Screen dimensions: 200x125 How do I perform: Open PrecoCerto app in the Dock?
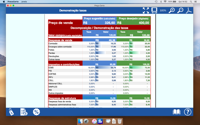[100, 121]
